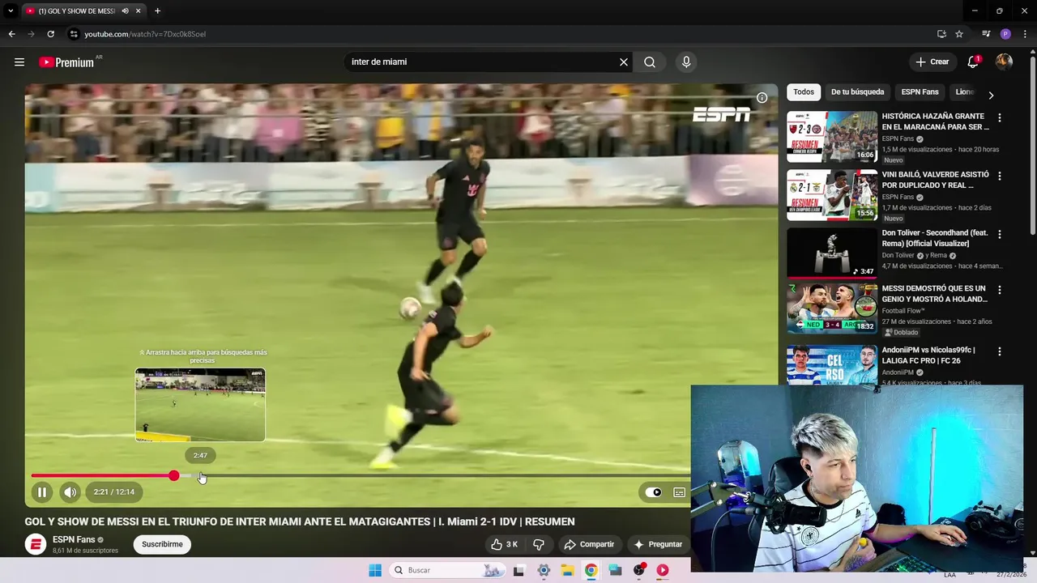Open 'AndoniiPM vs Nicolas99fc' video title
The image size is (1037, 583).
(928, 355)
